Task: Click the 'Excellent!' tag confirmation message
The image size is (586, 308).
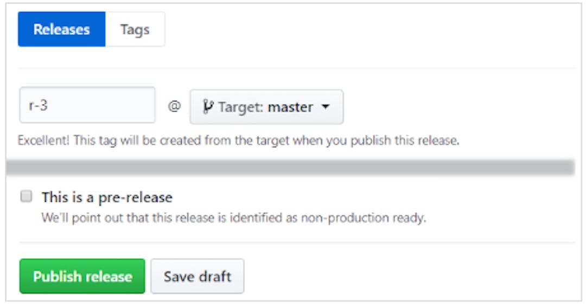Action: pyautogui.click(x=238, y=141)
